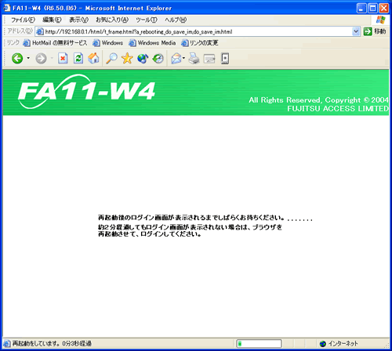The width and height of the screenshot is (392, 351).
Task: Click the green Back arrow button
Action: pyautogui.click(x=17, y=58)
